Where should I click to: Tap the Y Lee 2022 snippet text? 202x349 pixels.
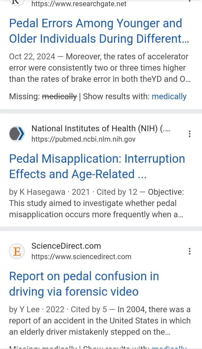tap(100, 321)
